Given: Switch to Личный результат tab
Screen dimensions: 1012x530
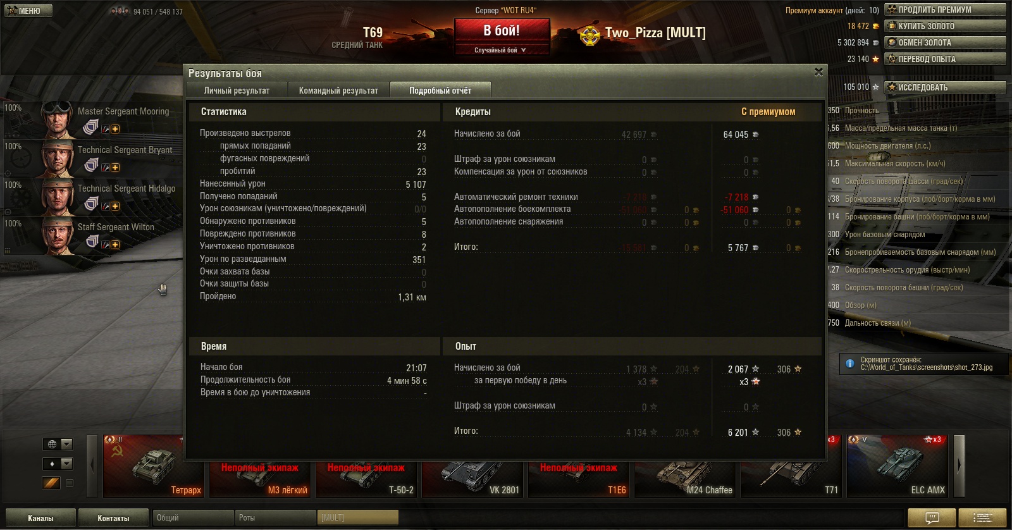Looking at the screenshot, I should click(237, 90).
